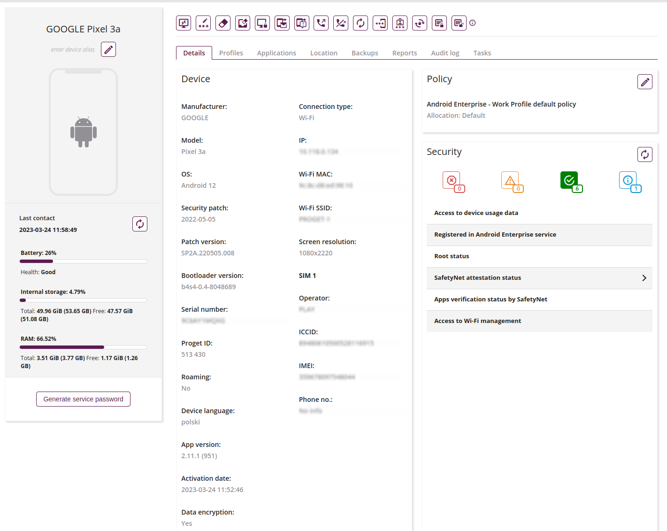This screenshot has width=667, height=531.
Task: Click the screens with download arrow icon
Action: pyautogui.click(x=282, y=23)
